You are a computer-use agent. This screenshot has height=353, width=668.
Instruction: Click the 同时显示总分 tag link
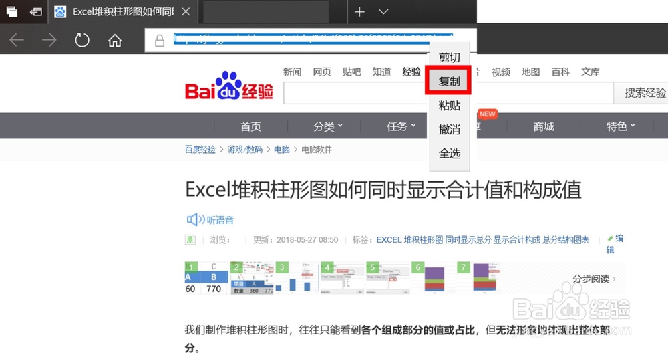[468, 239]
